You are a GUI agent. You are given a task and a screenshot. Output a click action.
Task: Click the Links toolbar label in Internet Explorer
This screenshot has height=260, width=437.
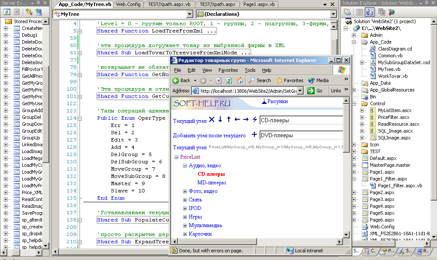[x=336, y=91]
